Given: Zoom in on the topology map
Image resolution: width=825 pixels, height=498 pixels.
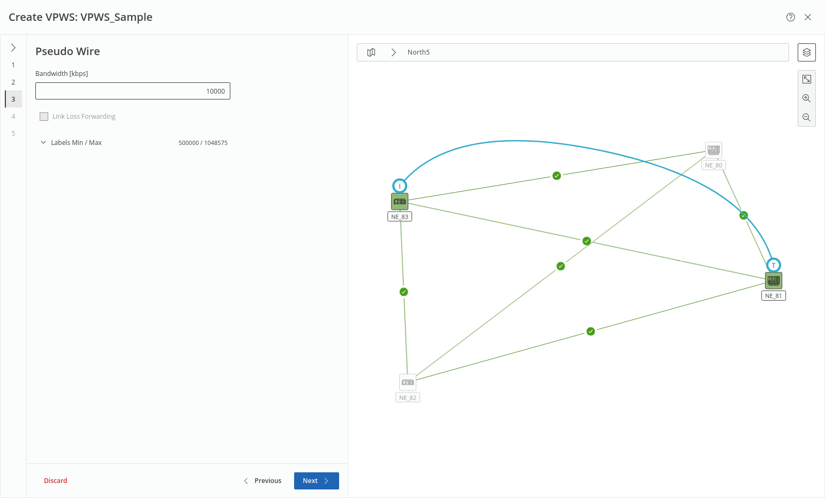Looking at the screenshot, I should click(x=806, y=98).
